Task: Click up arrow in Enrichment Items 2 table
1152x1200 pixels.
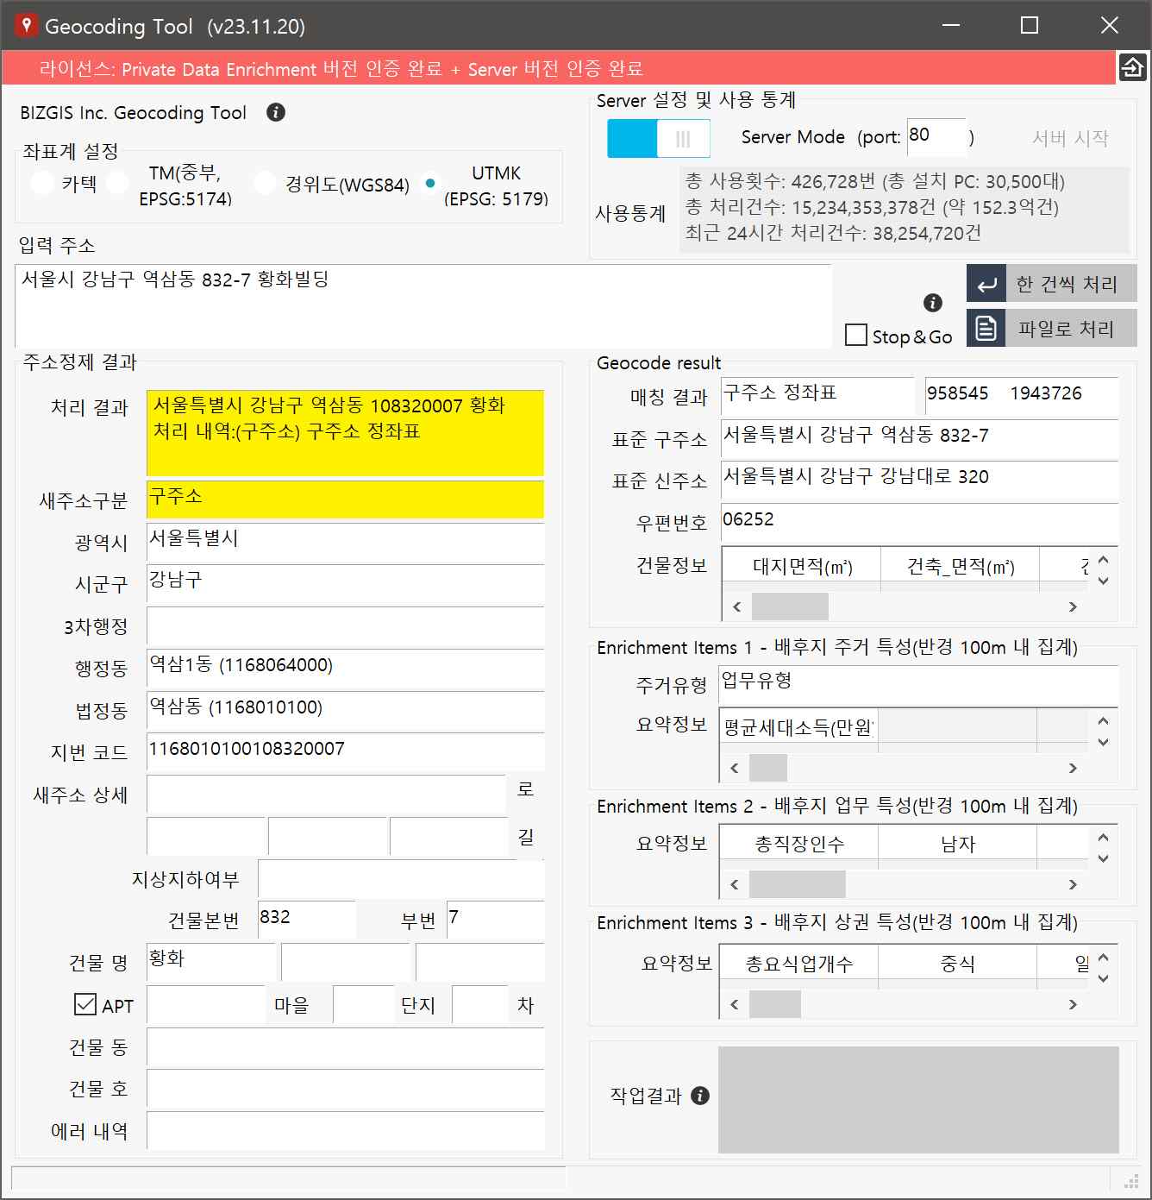Action: [x=1104, y=837]
